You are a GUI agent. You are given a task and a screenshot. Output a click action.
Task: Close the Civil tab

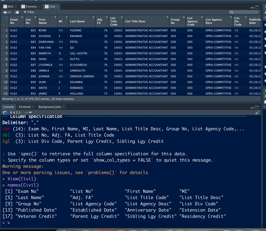coord(57,7)
